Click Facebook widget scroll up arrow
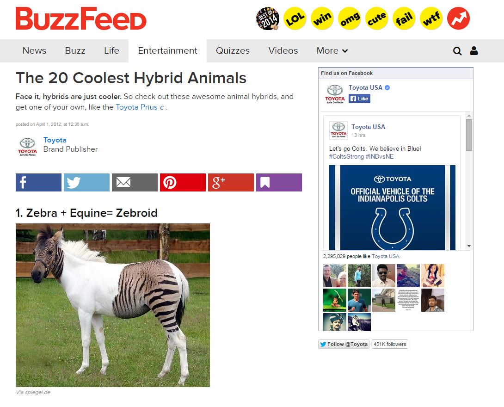Viewport: 504px width, 407px height. 469,116
